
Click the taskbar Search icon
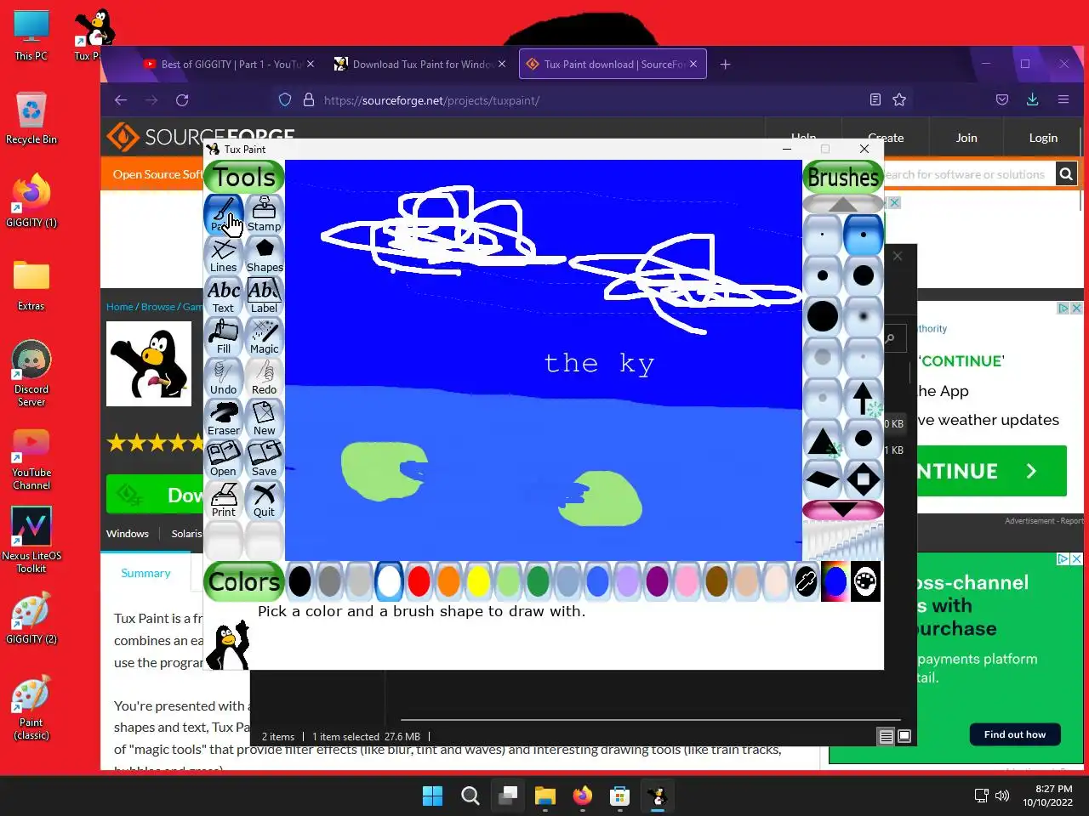pos(470,796)
